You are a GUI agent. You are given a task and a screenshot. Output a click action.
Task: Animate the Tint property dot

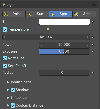coord(93,22)
